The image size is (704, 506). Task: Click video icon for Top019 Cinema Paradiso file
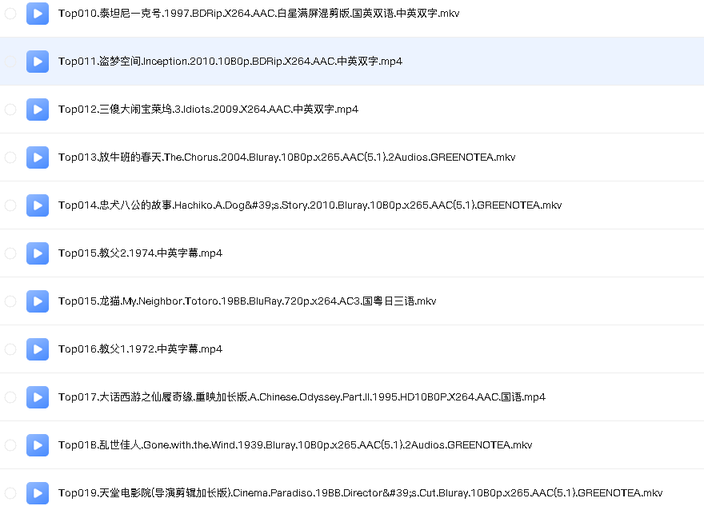(38, 493)
